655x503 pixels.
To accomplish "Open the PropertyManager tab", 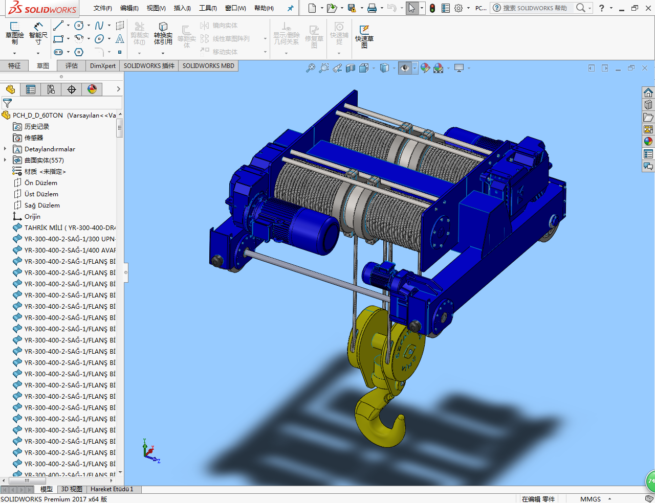I will pos(31,89).
